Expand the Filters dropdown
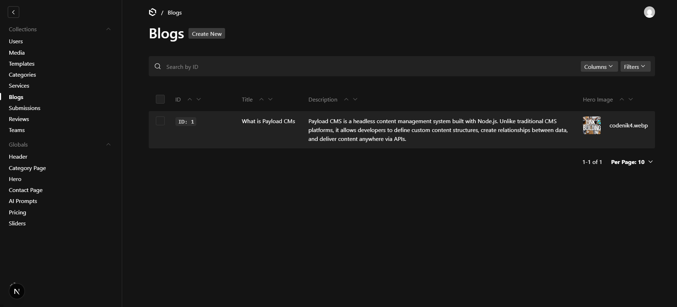The height and width of the screenshot is (307, 677). click(x=635, y=66)
